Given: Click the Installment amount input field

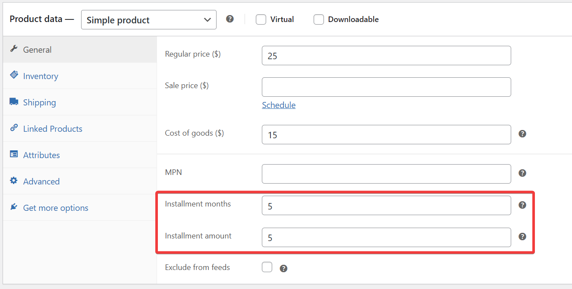Looking at the screenshot, I should (387, 238).
